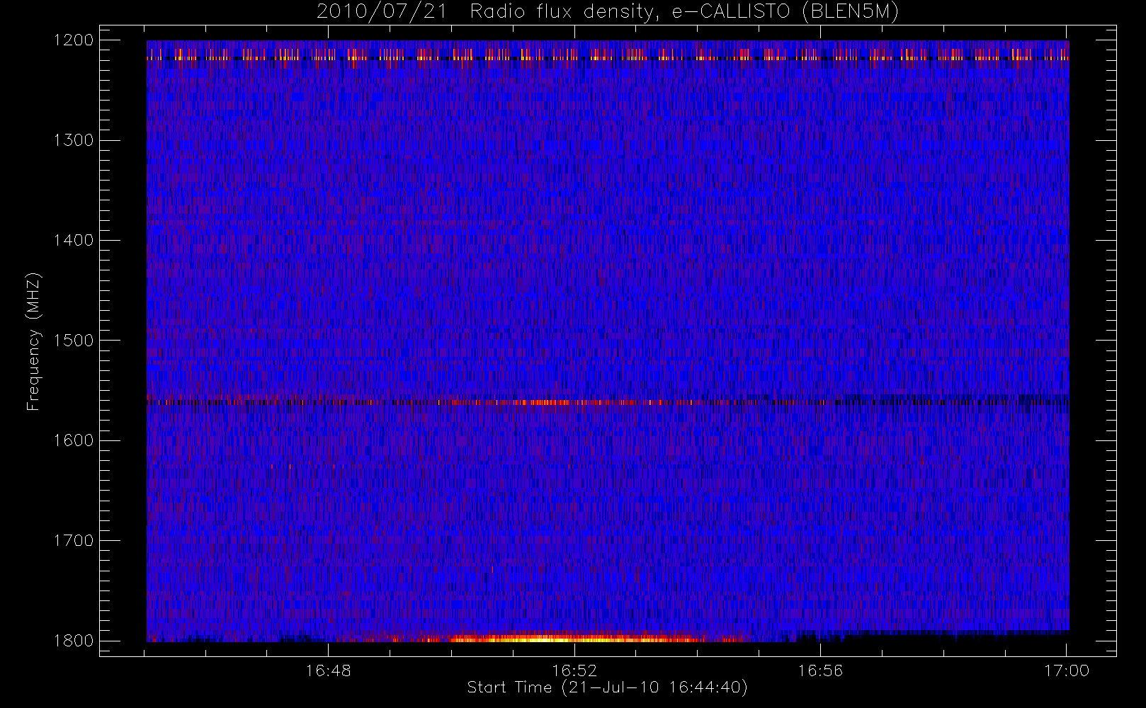Click the red emission line near 1560 MHz
Viewport: 1146px width, 708px height.
tap(552, 402)
